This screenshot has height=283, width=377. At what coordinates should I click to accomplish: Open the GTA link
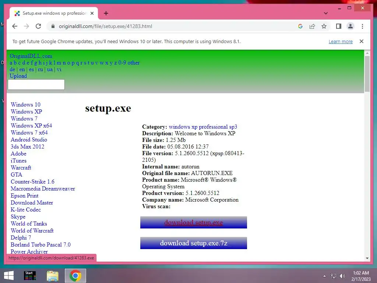click(x=16, y=174)
